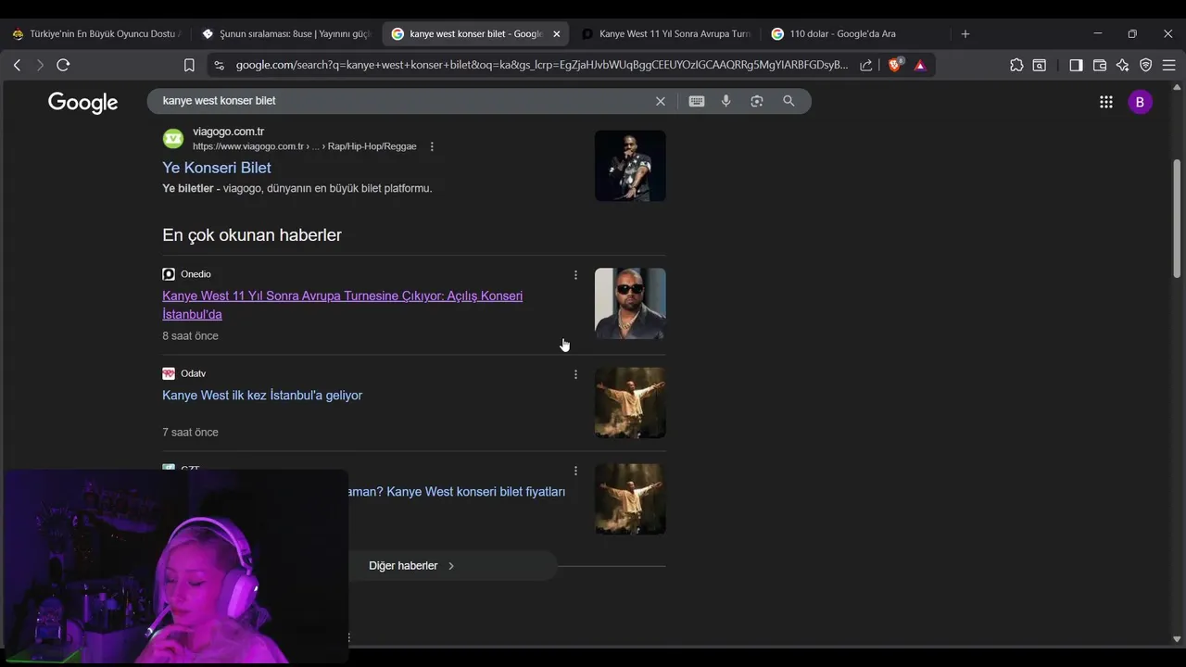Bookmark this page via the bookmark icon
The width and height of the screenshot is (1186, 667).
click(x=189, y=65)
